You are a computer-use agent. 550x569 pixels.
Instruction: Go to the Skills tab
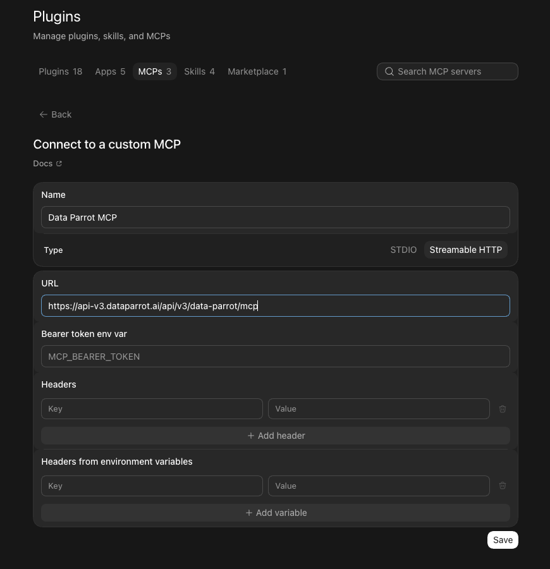(x=199, y=71)
